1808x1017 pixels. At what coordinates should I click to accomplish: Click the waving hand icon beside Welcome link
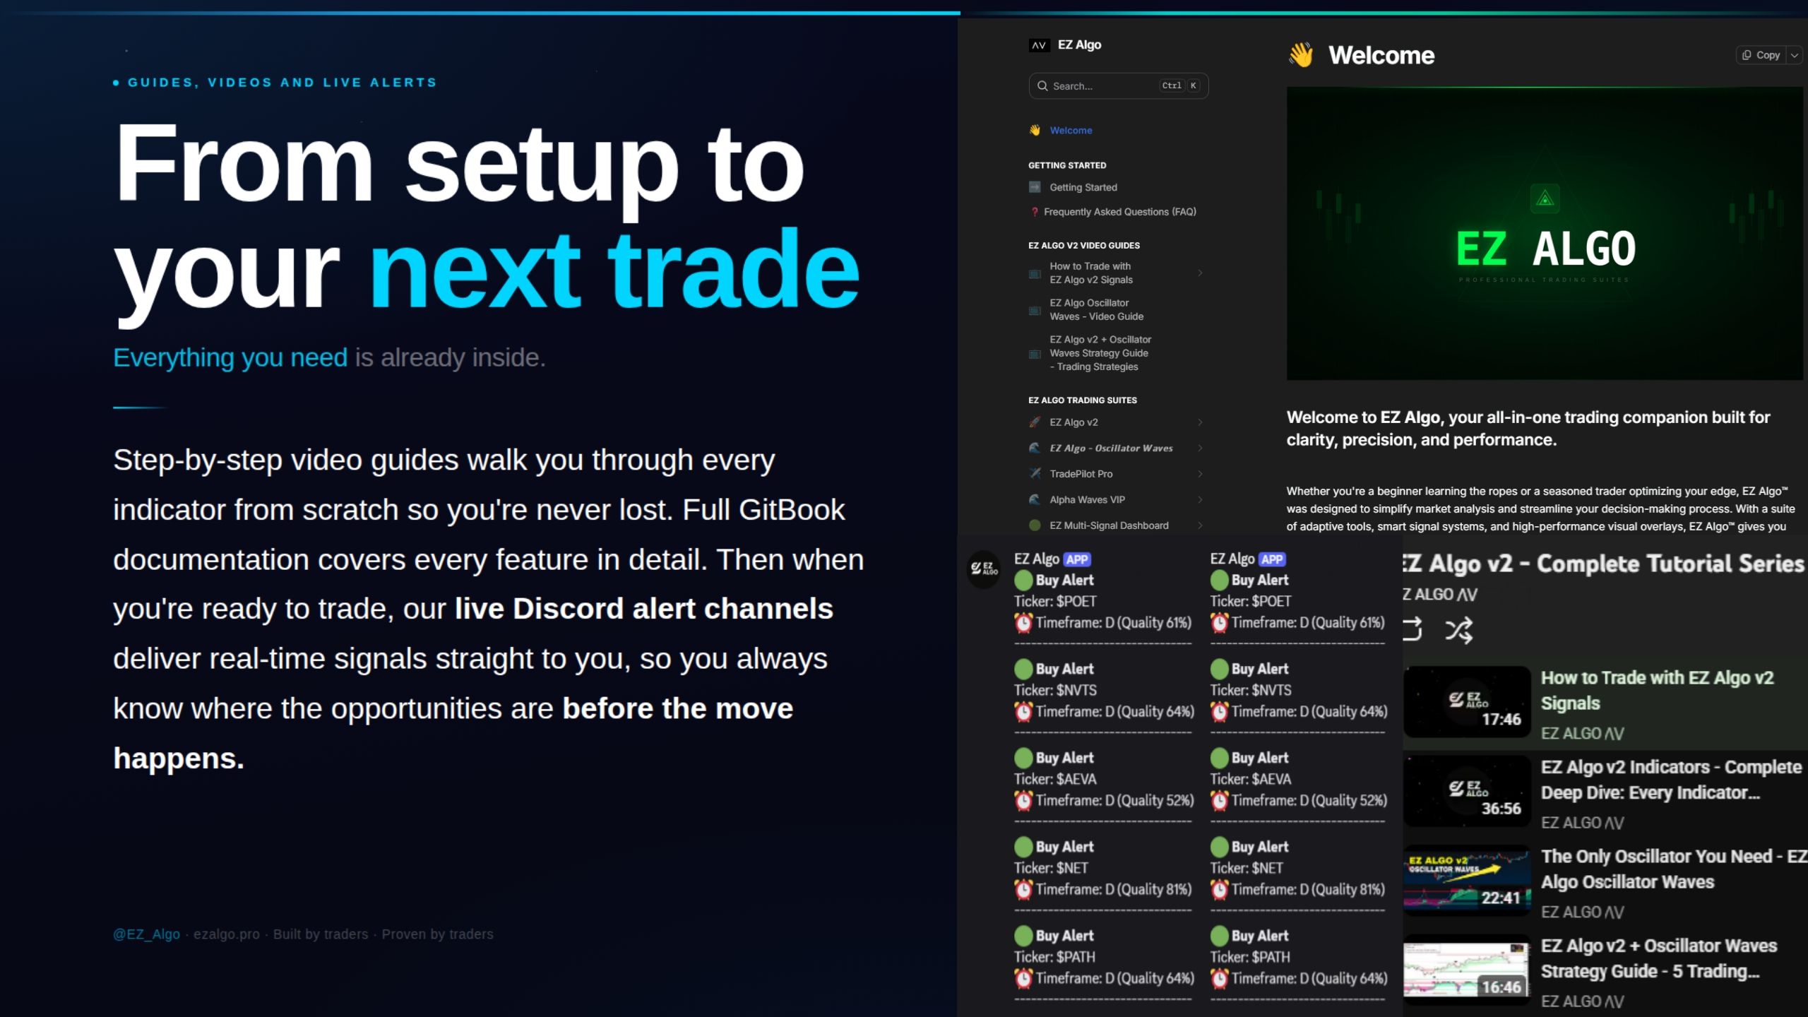[x=1035, y=131]
